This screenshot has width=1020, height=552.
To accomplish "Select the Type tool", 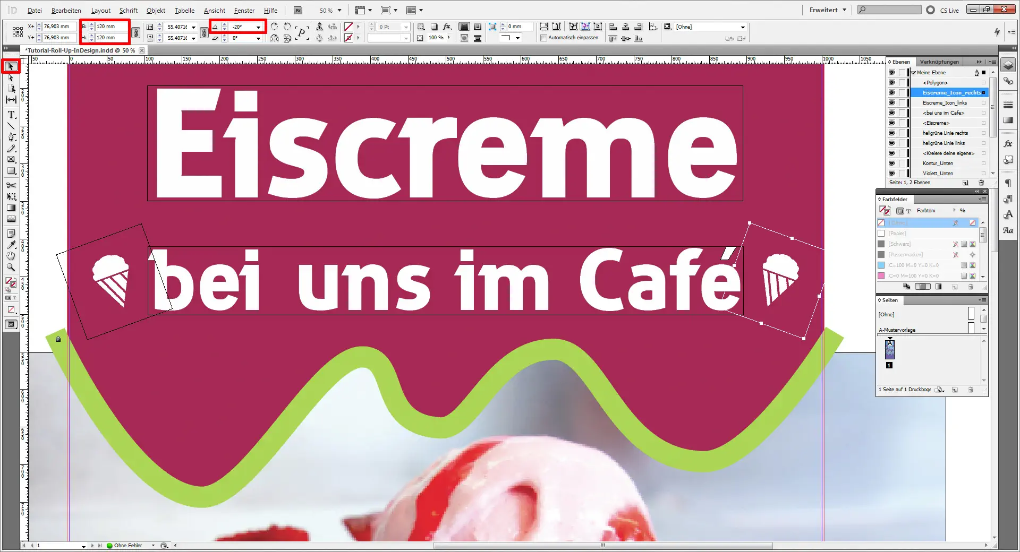I will pos(11,115).
